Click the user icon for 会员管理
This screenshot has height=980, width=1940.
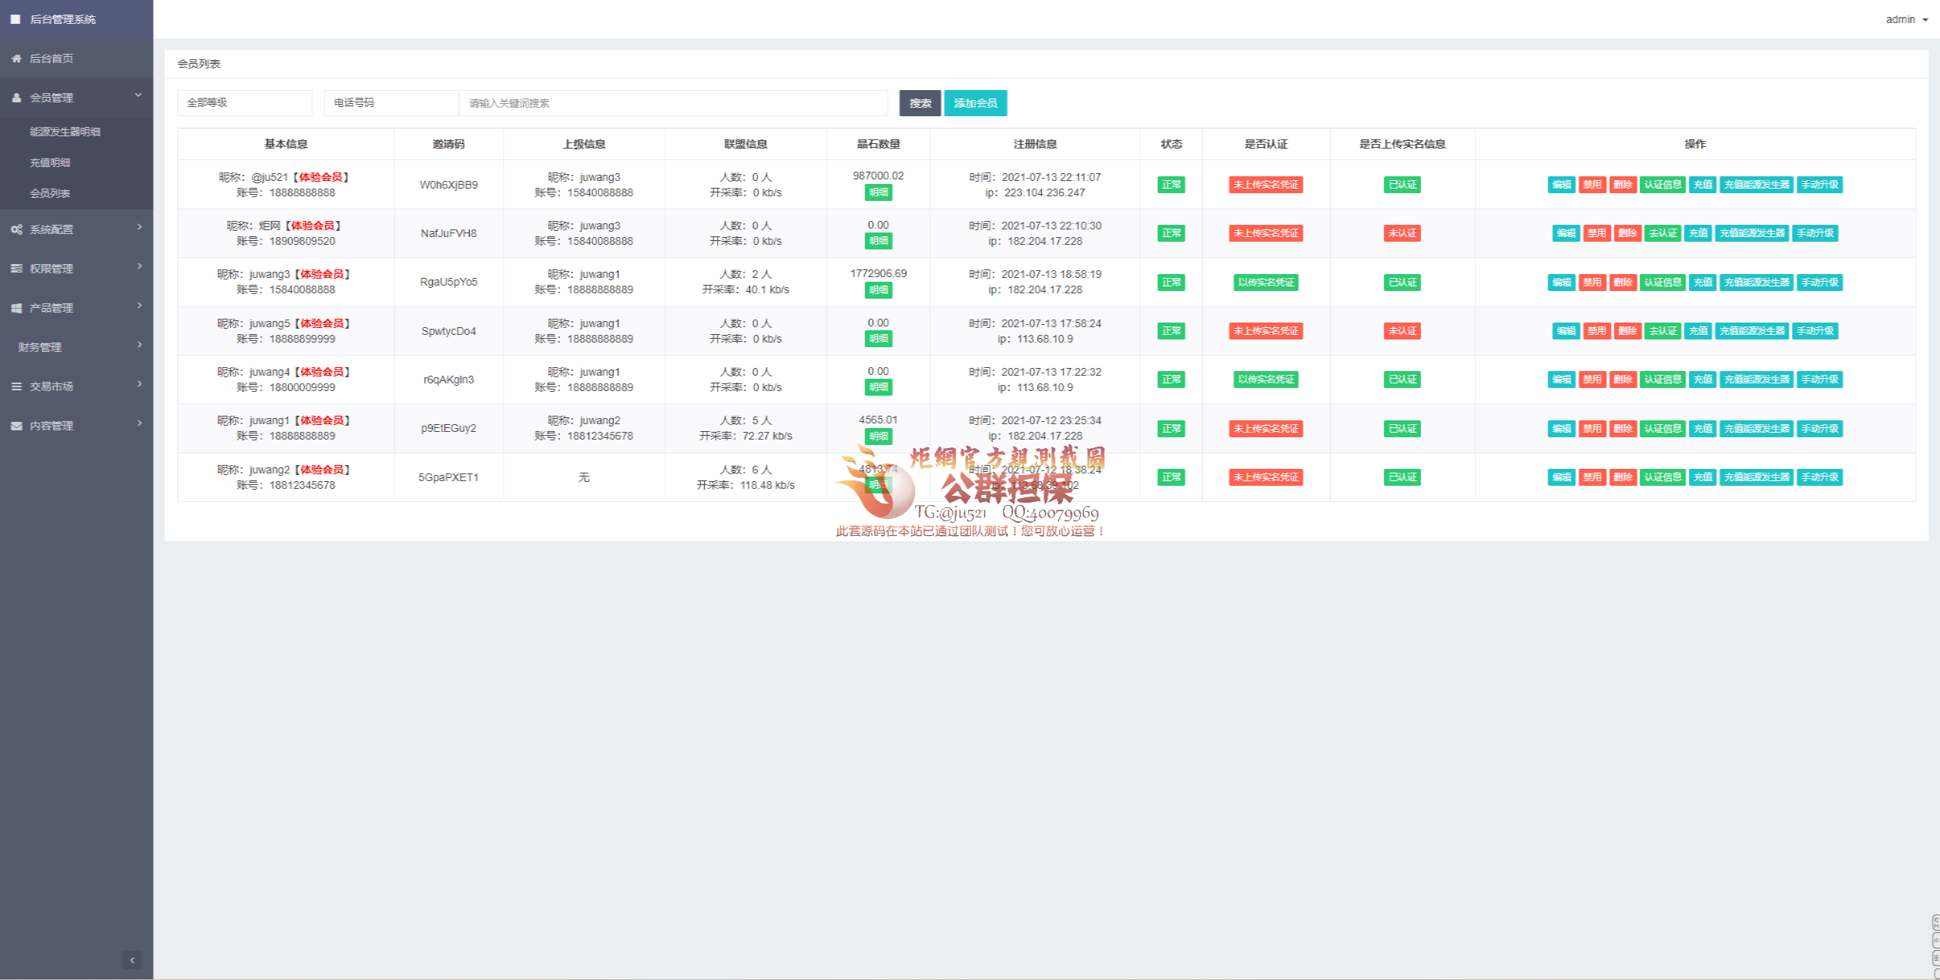tap(16, 98)
